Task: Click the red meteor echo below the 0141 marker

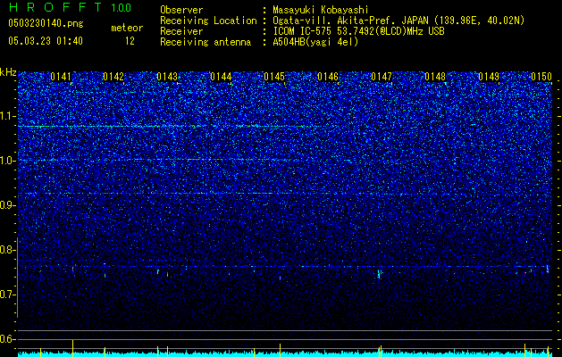Action: [72, 270]
